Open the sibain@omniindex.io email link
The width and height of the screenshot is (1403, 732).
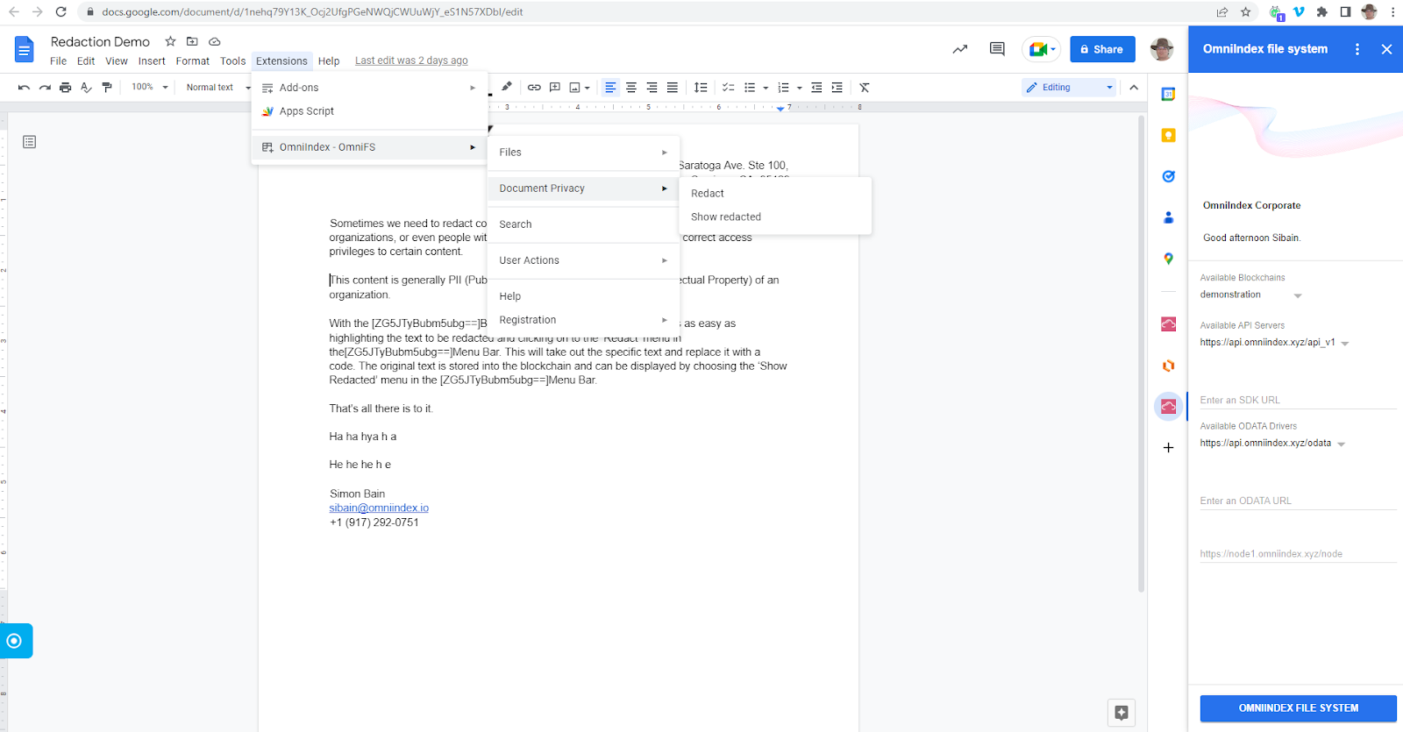[379, 508]
